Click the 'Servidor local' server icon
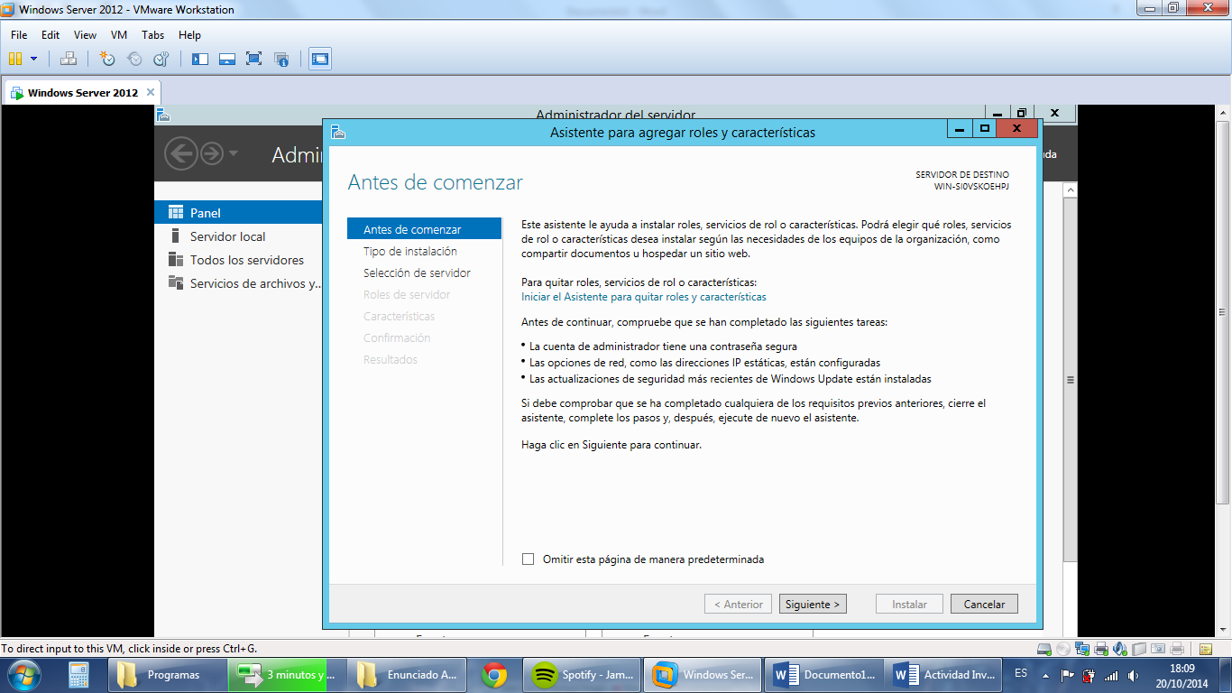This screenshot has height=693, width=1232. pos(174,236)
